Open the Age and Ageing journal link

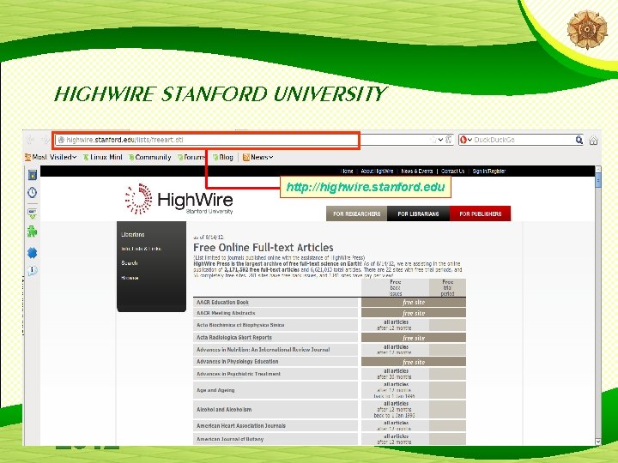pos(215,390)
